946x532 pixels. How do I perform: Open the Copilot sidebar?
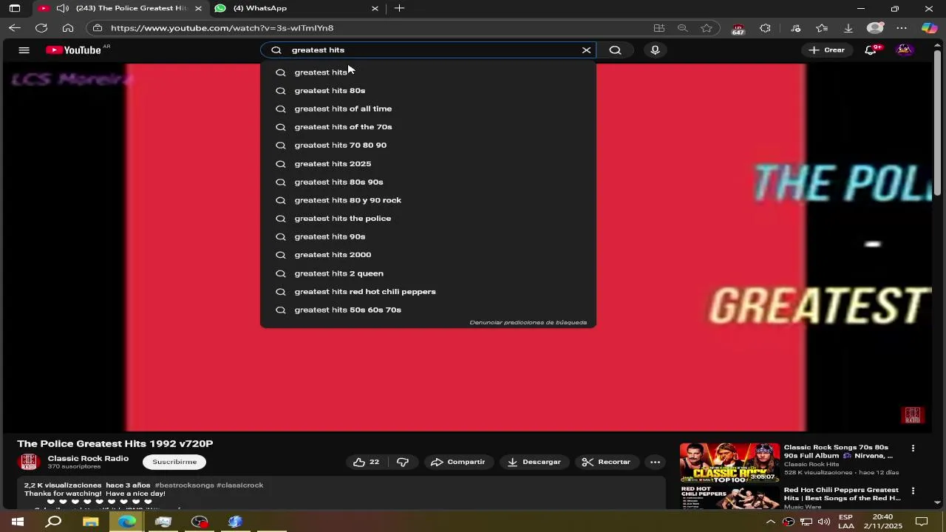pos(929,28)
